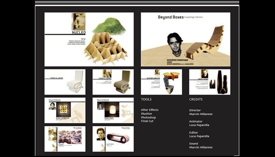Click the TOOLS heading
This screenshot has width=275, height=157.
coord(146,99)
